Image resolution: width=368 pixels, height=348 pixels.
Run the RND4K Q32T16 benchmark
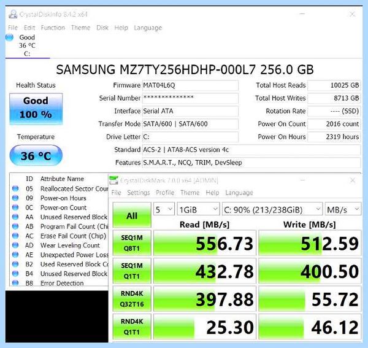(132, 299)
